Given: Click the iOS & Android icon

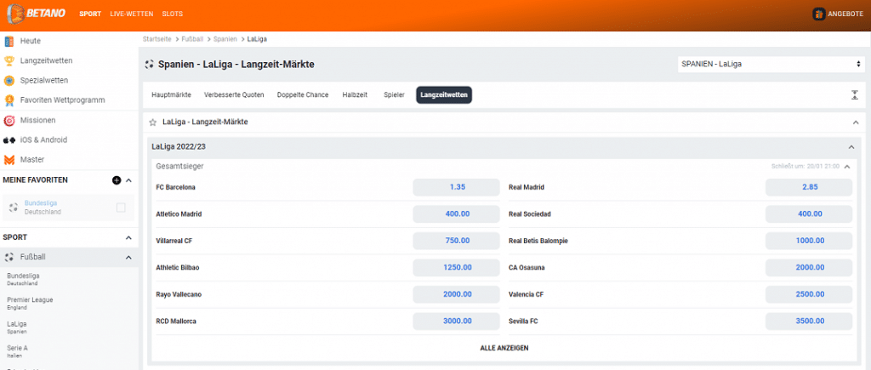Looking at the screenshot, I should click(x=9, y=140).
